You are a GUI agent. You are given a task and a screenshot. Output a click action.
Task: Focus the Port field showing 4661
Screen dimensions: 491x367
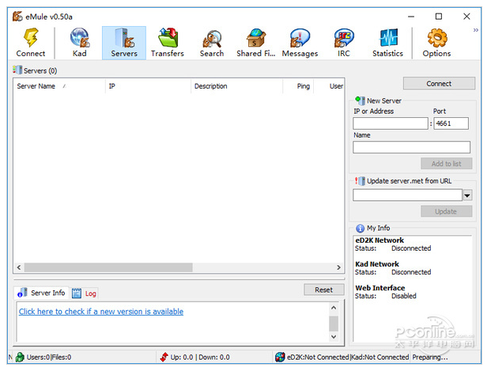(451, 123)
